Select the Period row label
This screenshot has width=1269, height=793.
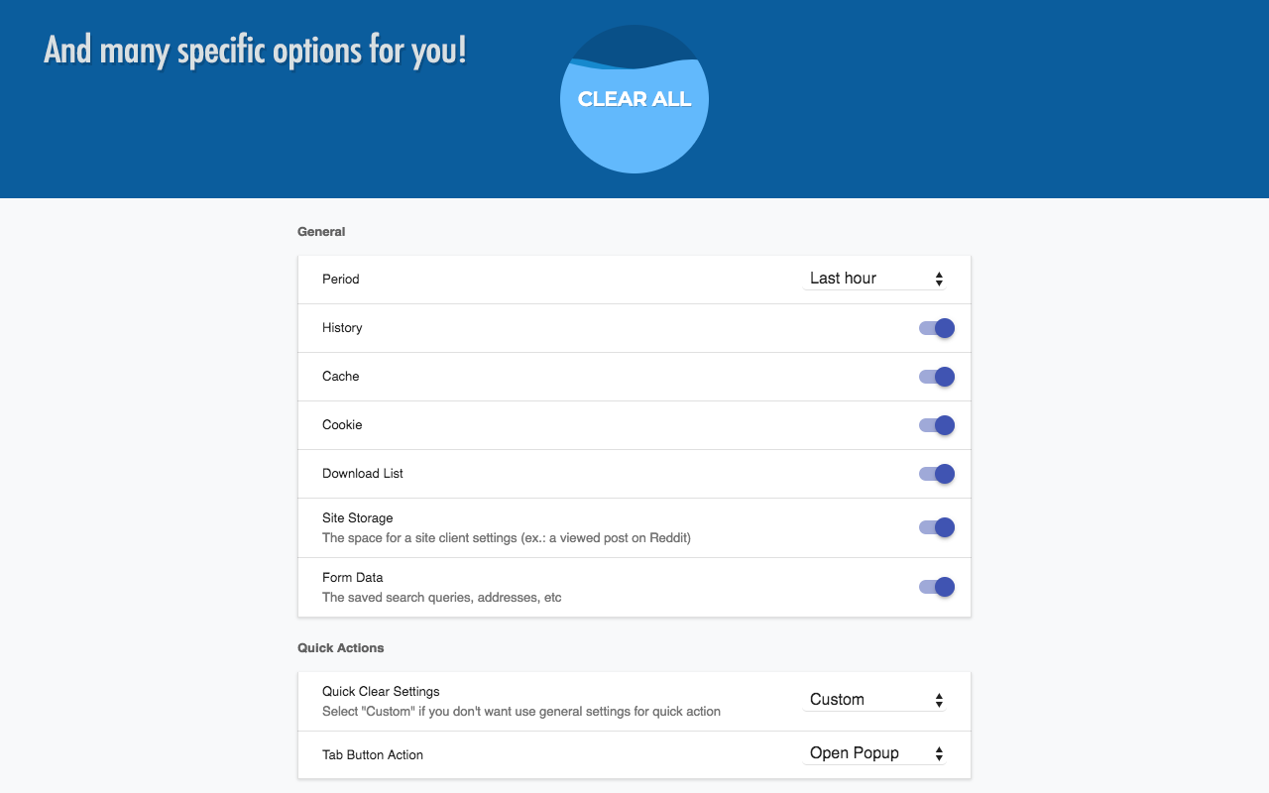(x=341, y=280)
